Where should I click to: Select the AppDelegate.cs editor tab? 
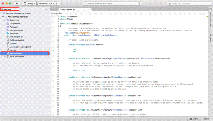68,10
